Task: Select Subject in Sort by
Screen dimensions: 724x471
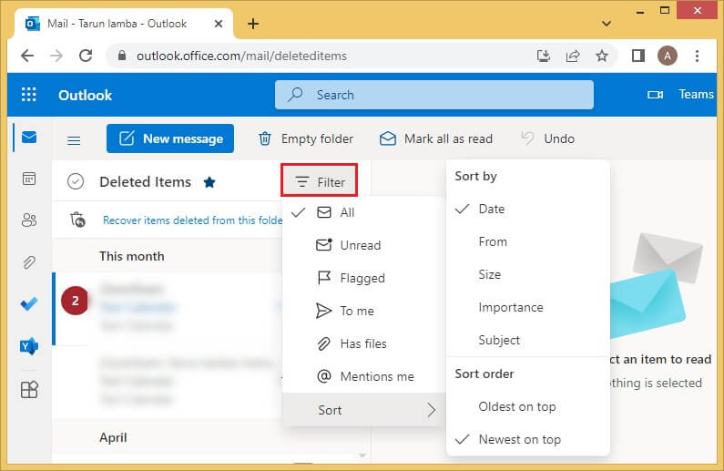Action: (528, 341)
